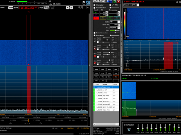Switch display with the IF button

67,7
